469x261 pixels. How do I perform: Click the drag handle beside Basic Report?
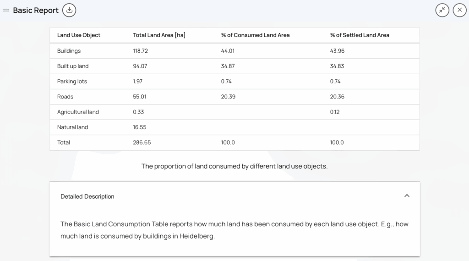[x=6, y=10]
